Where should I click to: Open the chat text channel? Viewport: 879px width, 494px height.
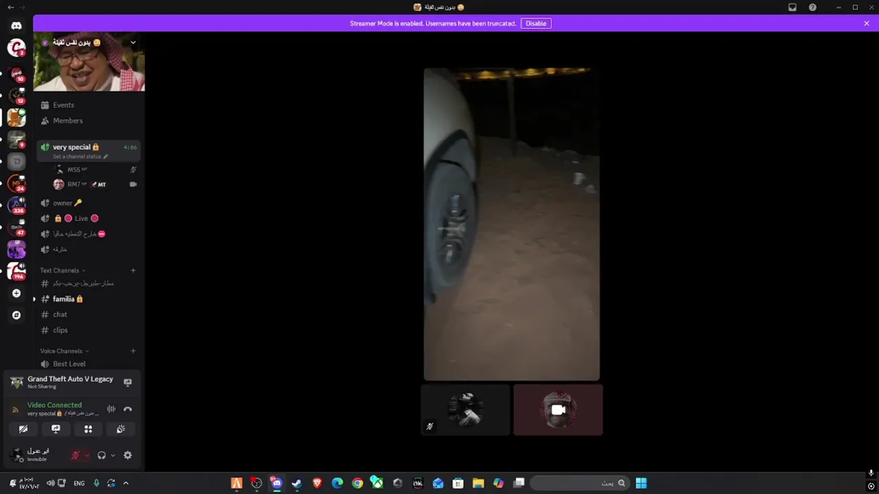point(89,314)
